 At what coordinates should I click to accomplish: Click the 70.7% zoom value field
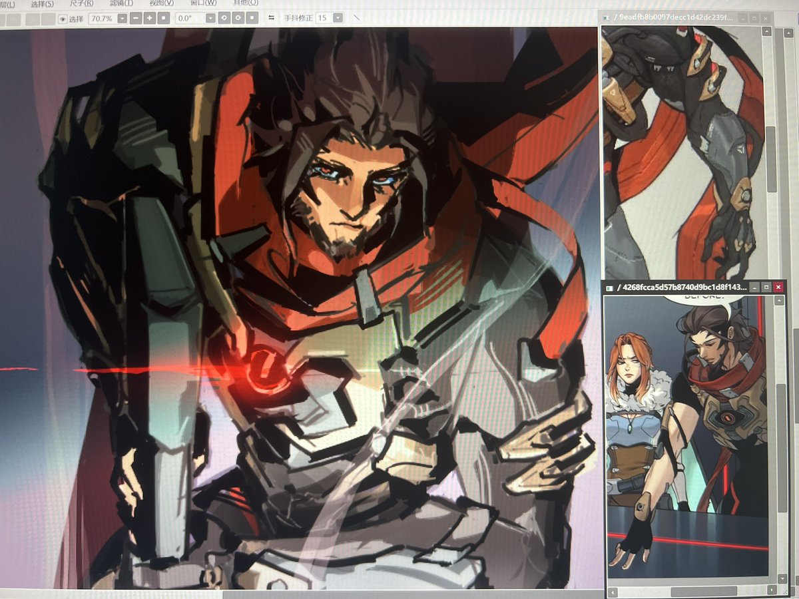coord(102,19)
